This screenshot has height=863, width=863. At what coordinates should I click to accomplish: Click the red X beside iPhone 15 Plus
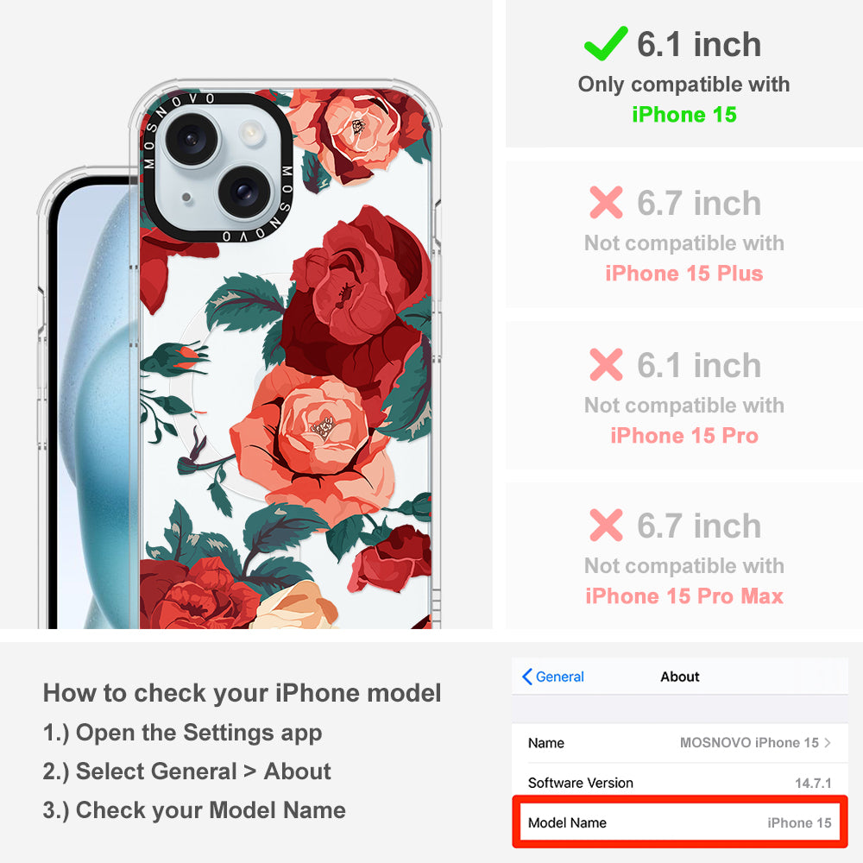(x=606, y=203)
